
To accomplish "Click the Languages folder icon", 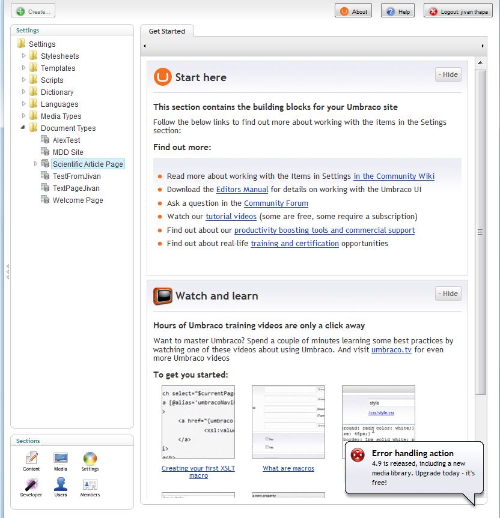I will [x=33, y=104].
